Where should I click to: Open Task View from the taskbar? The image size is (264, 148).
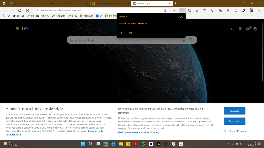98,144
